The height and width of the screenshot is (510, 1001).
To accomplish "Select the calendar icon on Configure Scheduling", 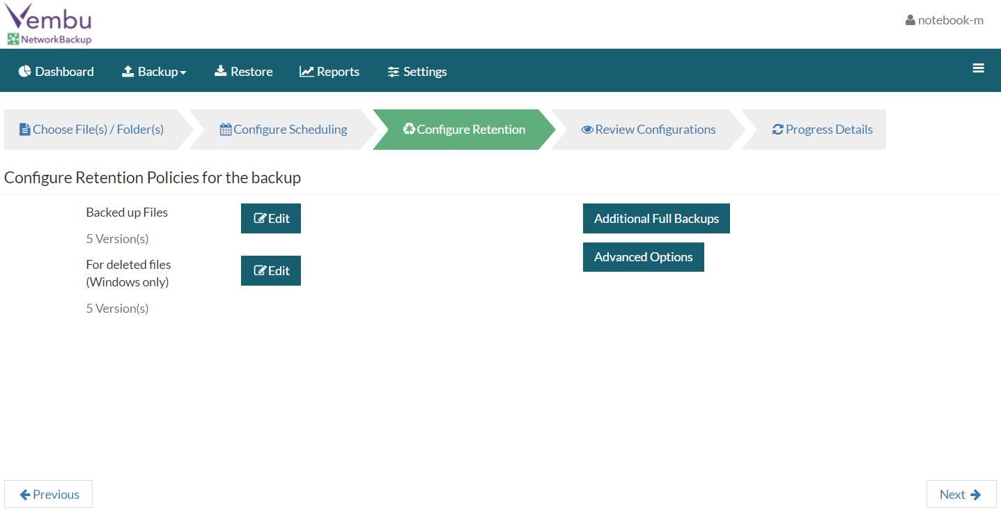I will pos(227,129).
